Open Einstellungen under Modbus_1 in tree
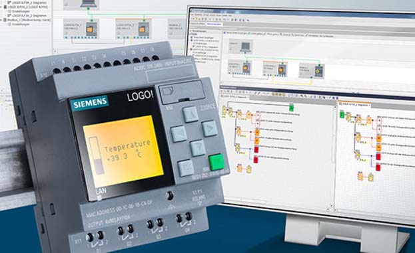415x253 pixels. [x=21, y=24]
